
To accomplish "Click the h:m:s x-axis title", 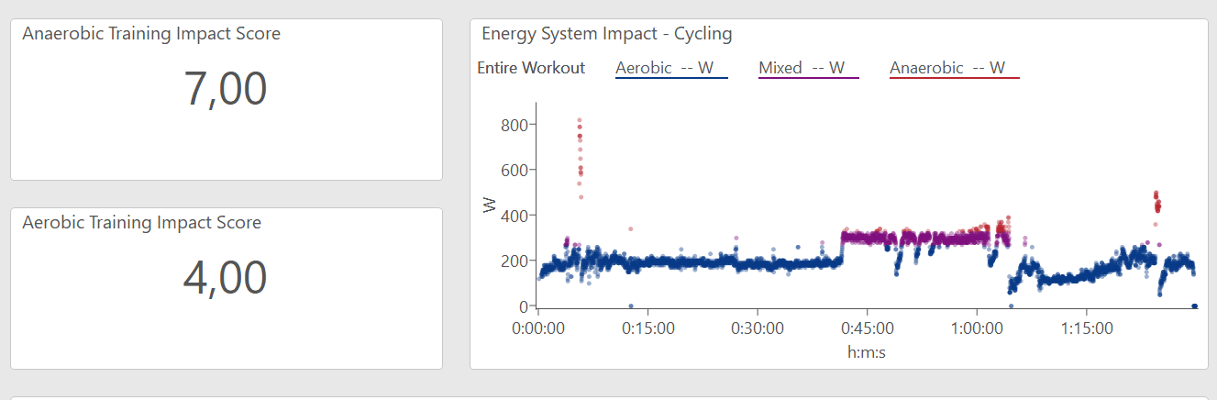I will (x=867, y=350).
